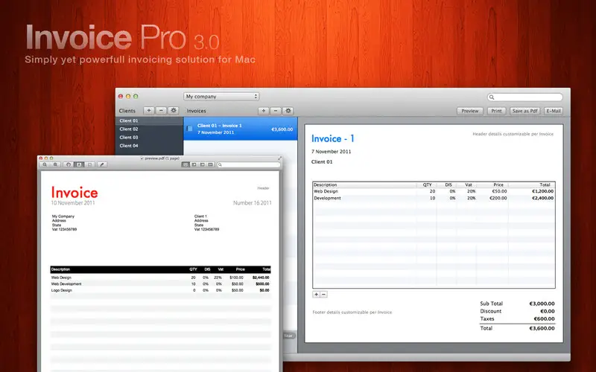Select the Move hand tool in preview.pdf
The image size is (596, 372).
(x=69, y=164)
